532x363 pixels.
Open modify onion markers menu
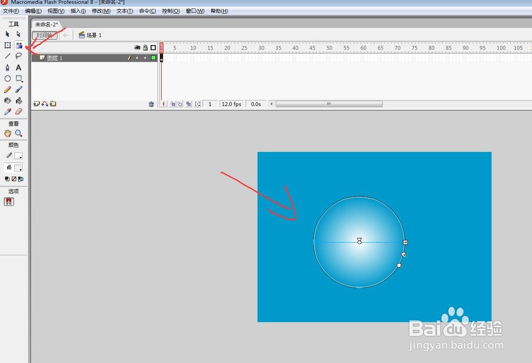click(x=197, y=104)
